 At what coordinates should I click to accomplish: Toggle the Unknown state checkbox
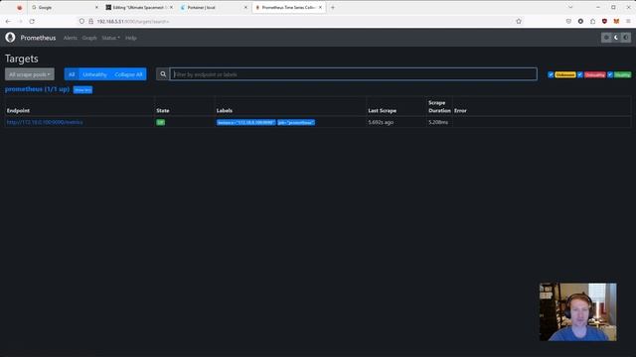[x=551, y=74]
